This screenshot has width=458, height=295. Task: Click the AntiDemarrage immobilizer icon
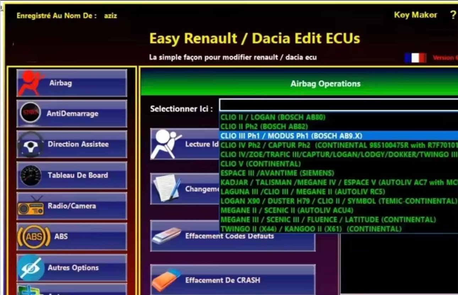(x=30, y=113)
